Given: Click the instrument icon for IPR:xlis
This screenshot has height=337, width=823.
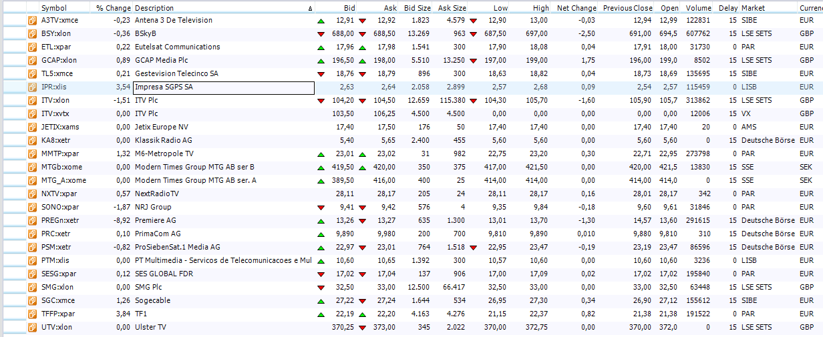Looking at the screenshot, I should click(x=32, y=87).
